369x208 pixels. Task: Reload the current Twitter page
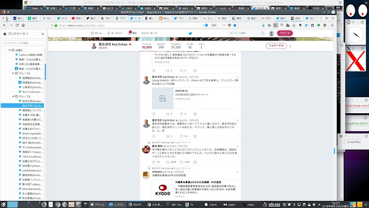(17, 25)
